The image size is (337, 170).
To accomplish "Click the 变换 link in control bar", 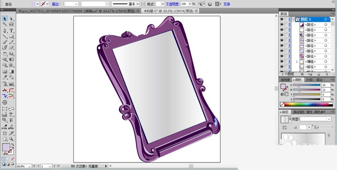I will [x=227, y=4].
